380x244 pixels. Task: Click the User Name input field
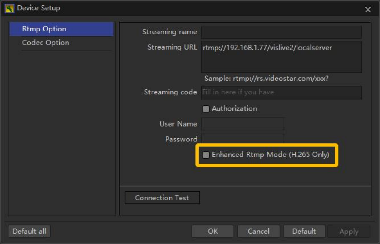pyautogui.click(x=242, y=124)
